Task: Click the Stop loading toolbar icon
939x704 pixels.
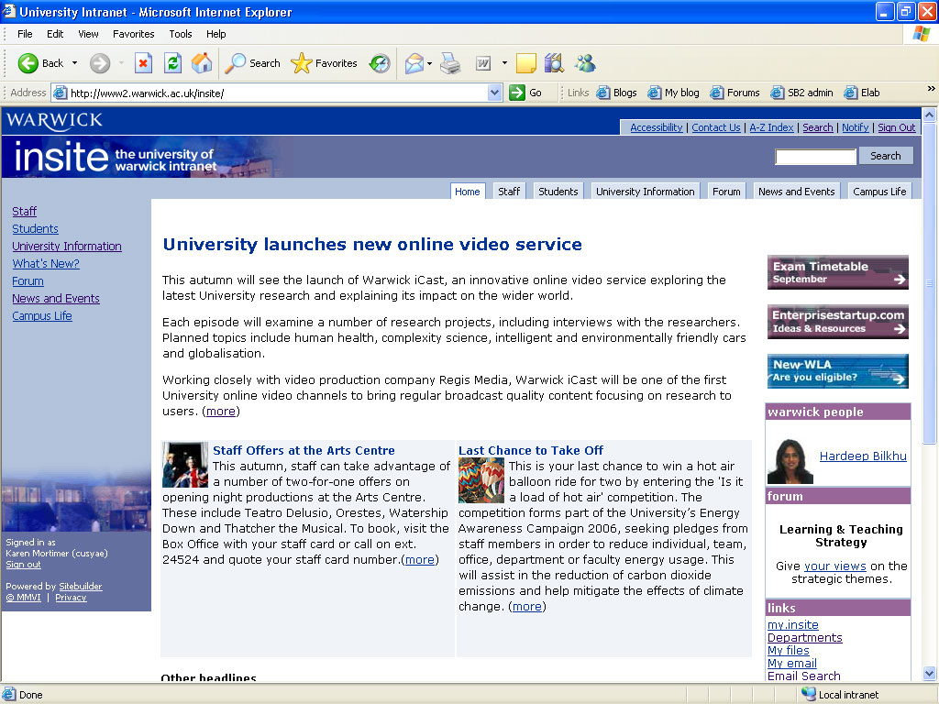Action: tap(143, 63)
